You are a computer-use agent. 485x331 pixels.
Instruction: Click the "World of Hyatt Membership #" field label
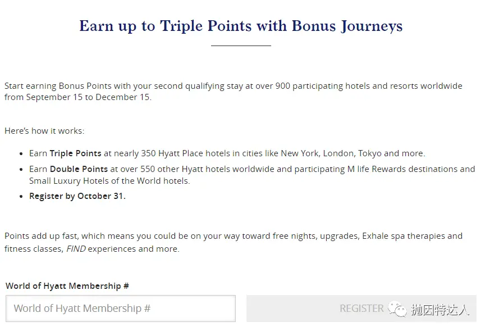coord(67,286)
